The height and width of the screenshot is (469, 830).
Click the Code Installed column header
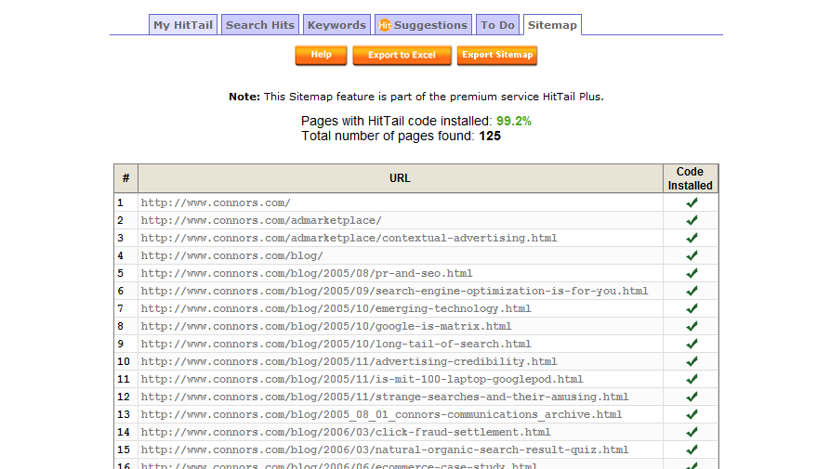click(691, 178)
